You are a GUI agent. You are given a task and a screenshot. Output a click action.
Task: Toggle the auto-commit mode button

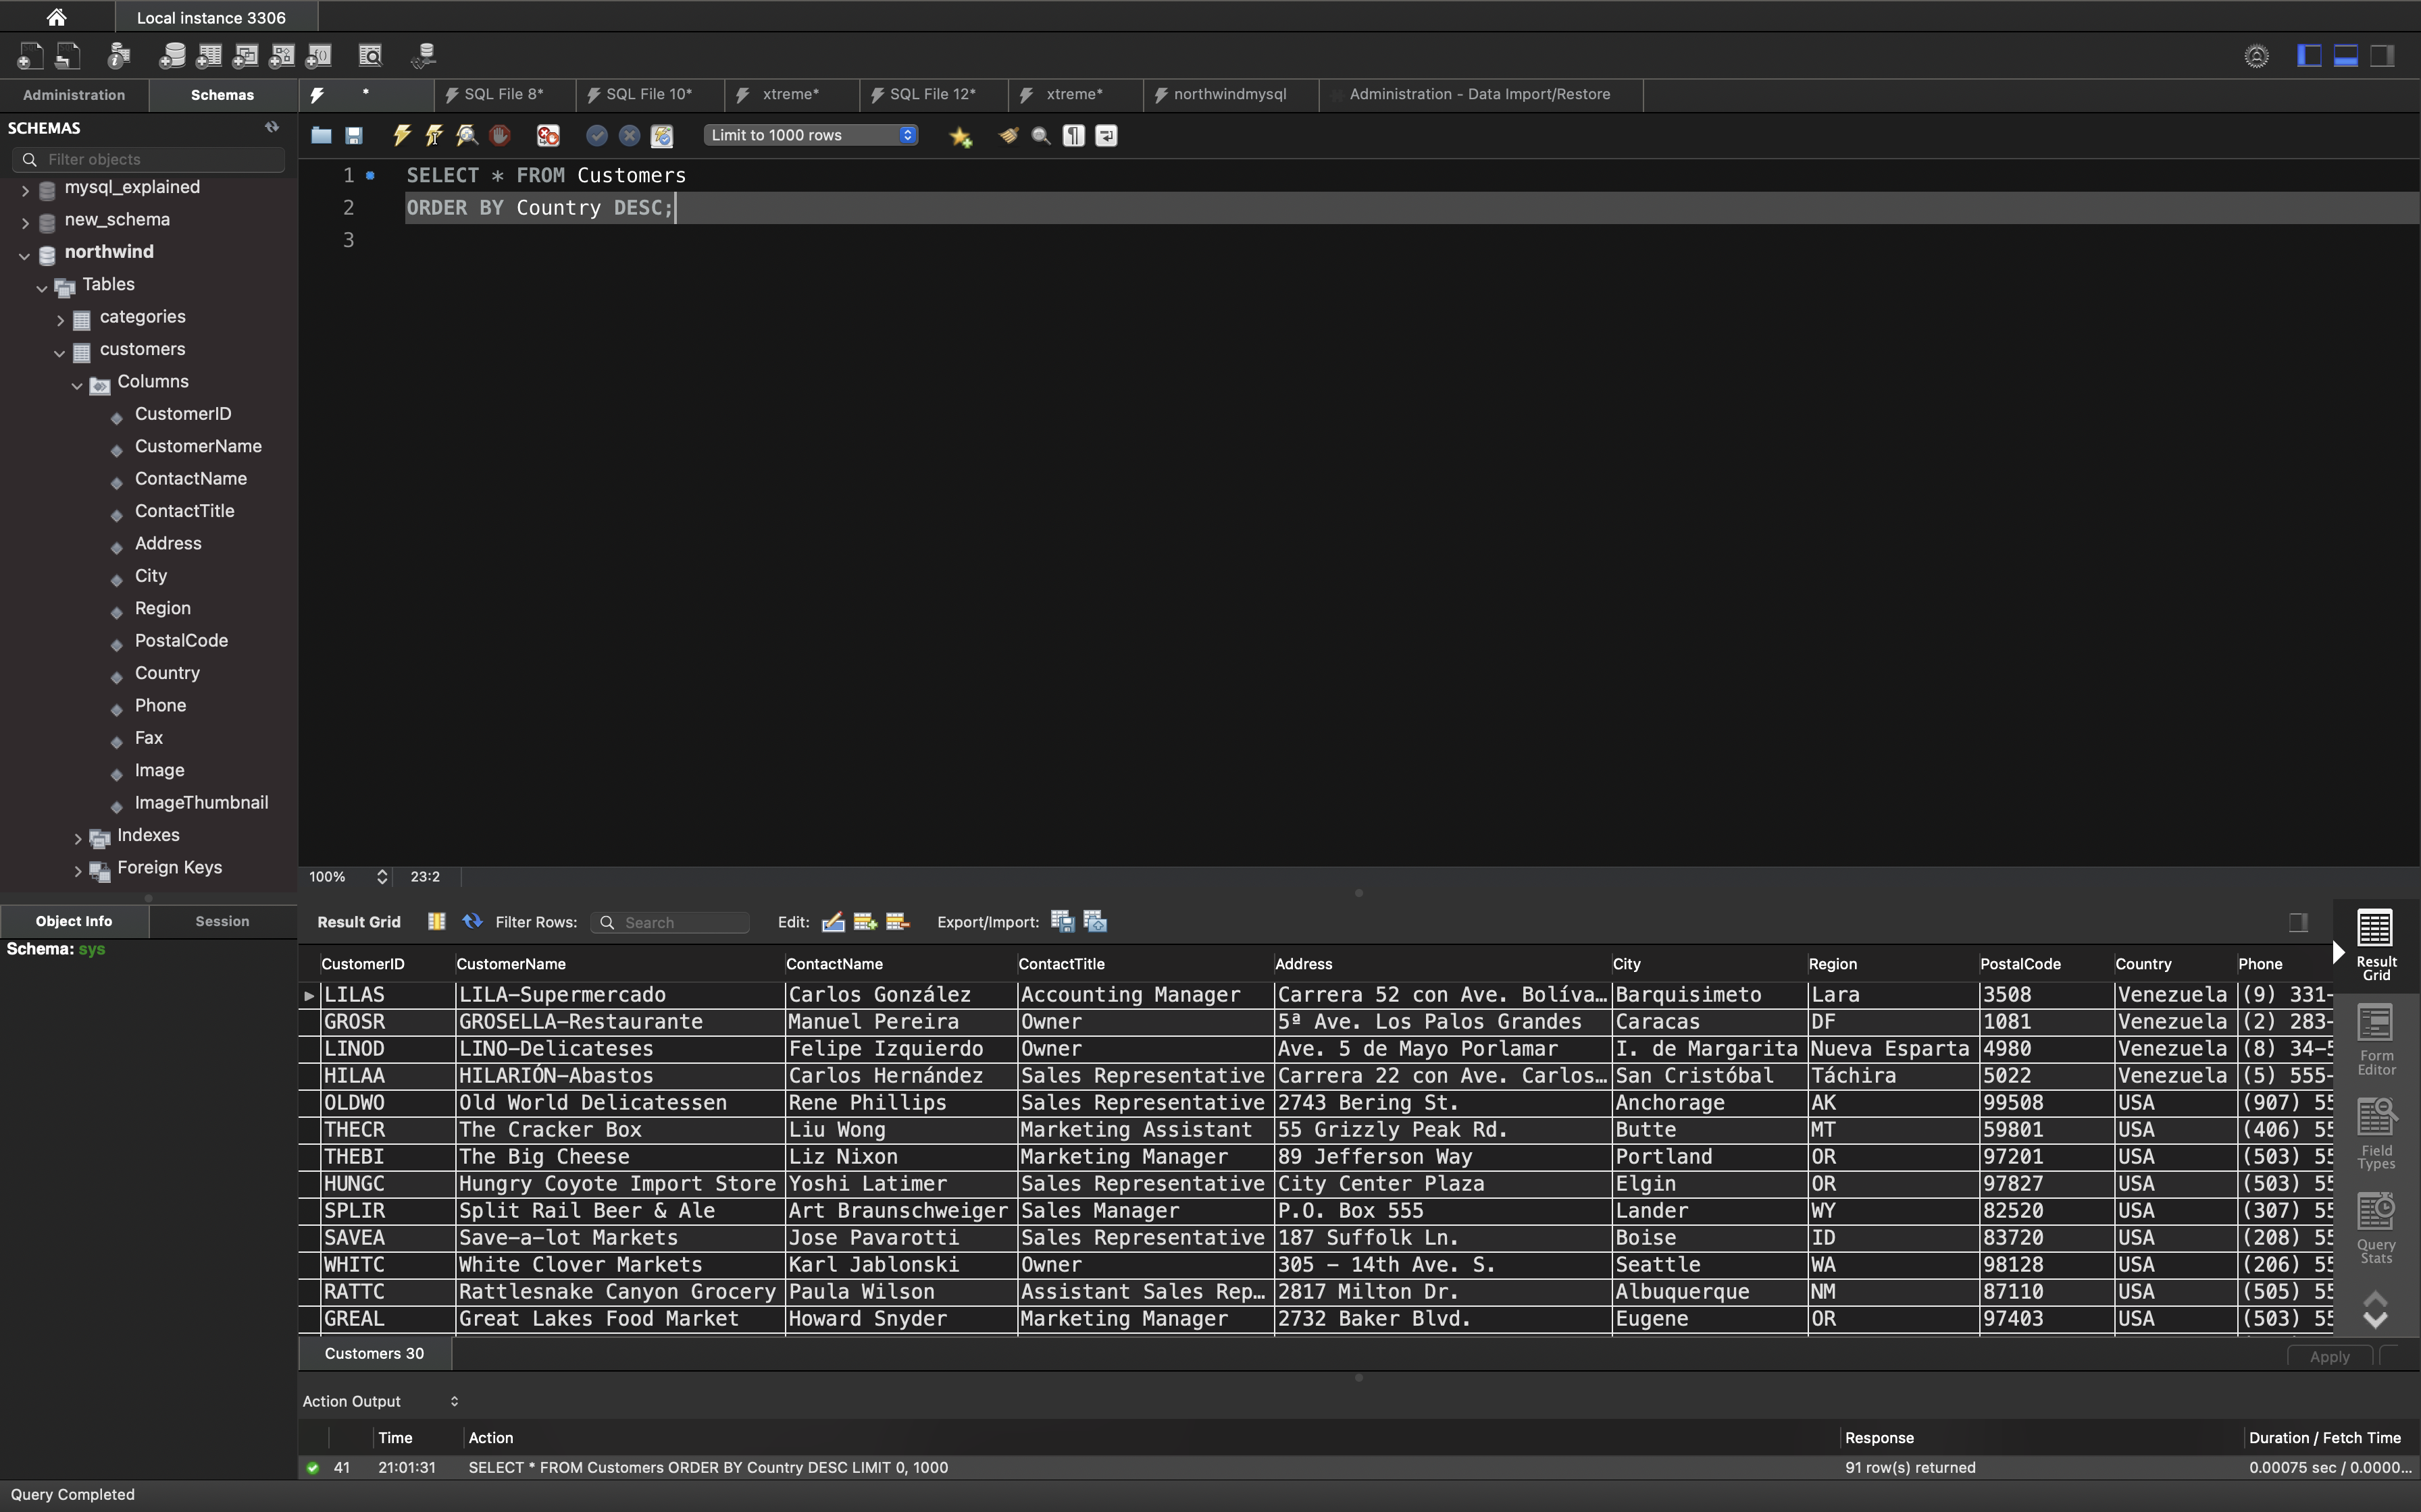coord(662,135)
